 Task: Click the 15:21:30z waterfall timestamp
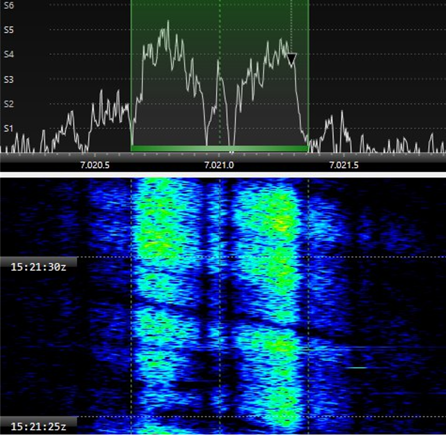(38, 267)
